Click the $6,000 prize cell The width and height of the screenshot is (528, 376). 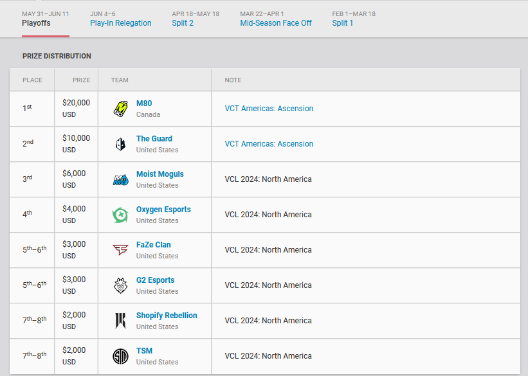click(x=76, y=179)
